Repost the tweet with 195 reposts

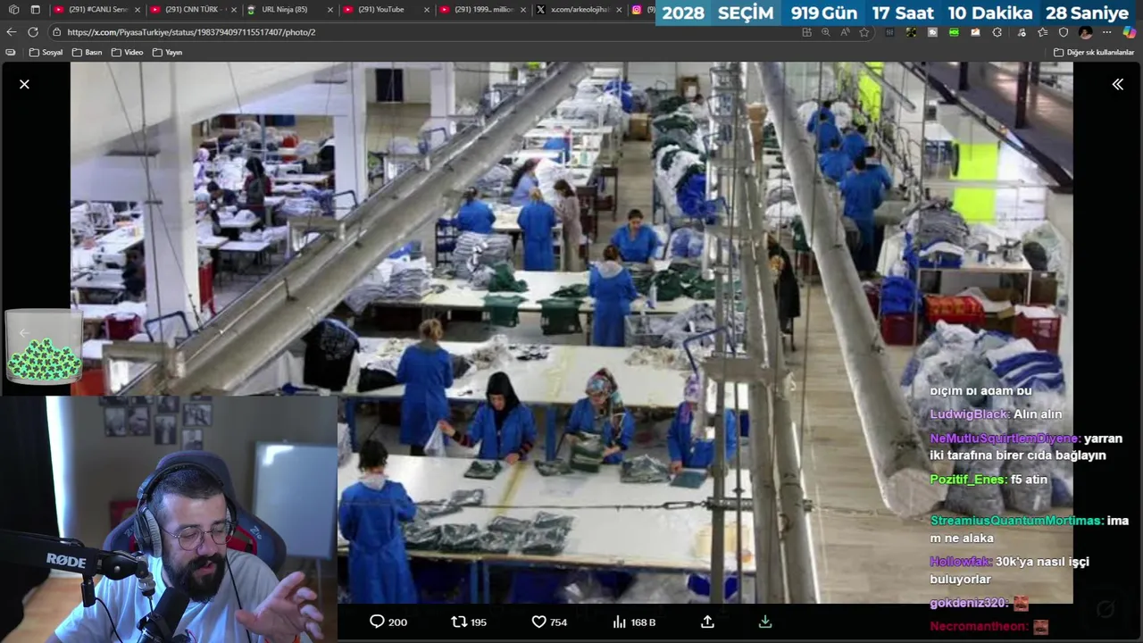point(469,622)
